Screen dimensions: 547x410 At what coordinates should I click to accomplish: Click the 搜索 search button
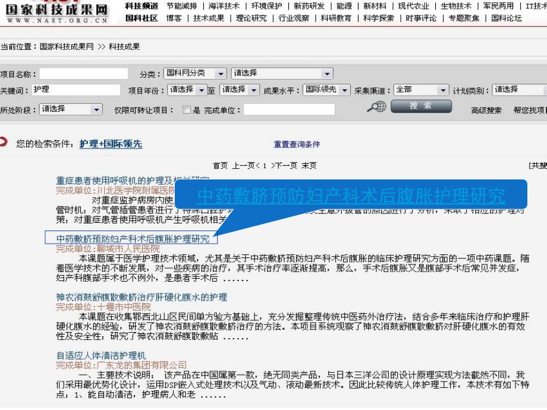point(421,106)
